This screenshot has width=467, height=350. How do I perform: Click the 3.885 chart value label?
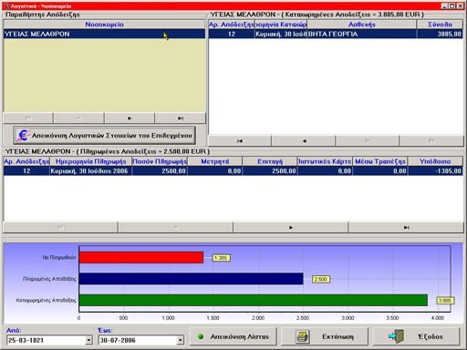pos(445,301)
